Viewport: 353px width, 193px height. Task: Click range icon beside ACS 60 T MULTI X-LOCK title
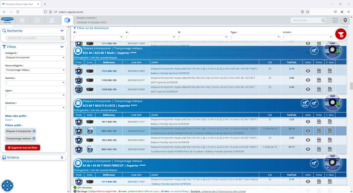click(x=78, y=103)
